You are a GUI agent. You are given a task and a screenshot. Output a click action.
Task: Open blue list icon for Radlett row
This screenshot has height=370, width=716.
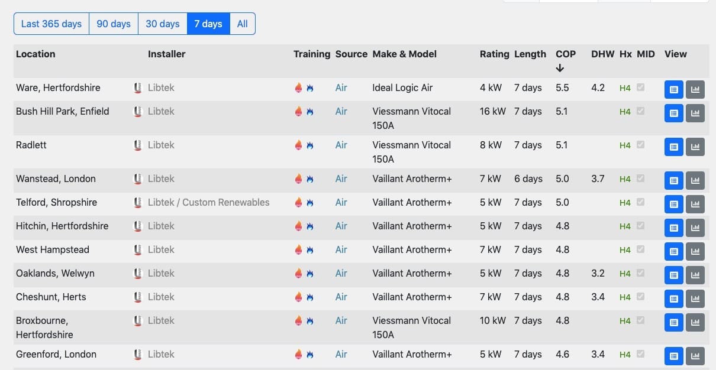(x=673, y=147)
